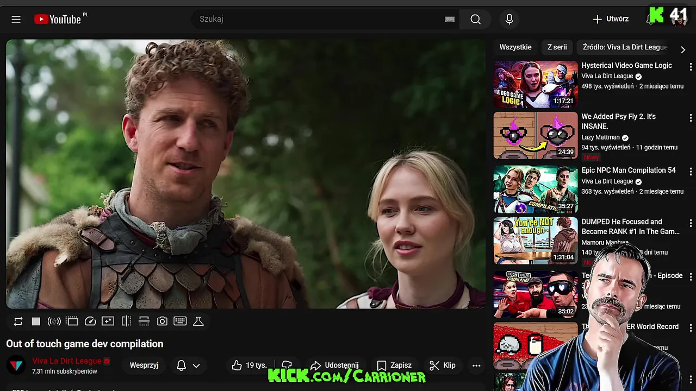Open options menu for We Added Psy Fly 2
Viewport: 696px width, 391px height.
(691, 118)
